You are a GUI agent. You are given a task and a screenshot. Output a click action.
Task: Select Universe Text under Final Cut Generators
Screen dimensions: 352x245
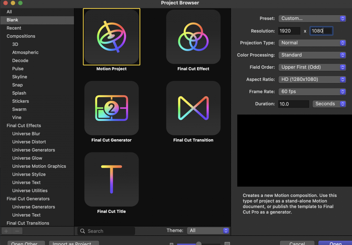[37, 215]
